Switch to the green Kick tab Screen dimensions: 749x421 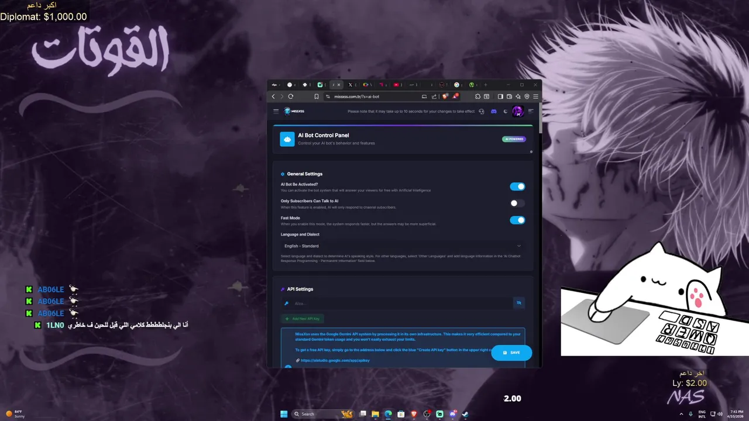320,85
